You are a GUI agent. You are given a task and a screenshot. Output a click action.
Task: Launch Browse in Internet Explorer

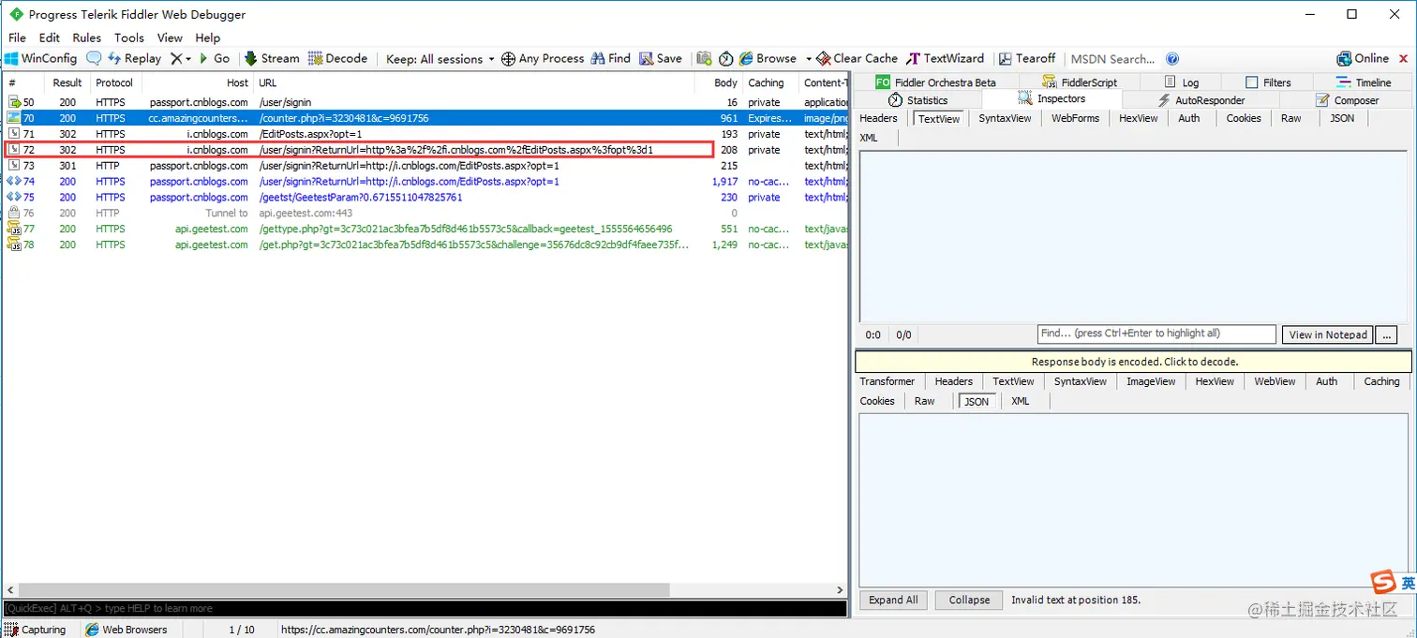[x=768, y=58]
